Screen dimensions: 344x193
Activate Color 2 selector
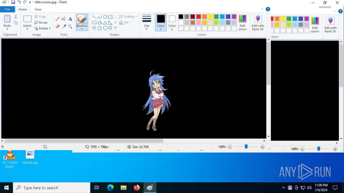[x=172, y=23]
